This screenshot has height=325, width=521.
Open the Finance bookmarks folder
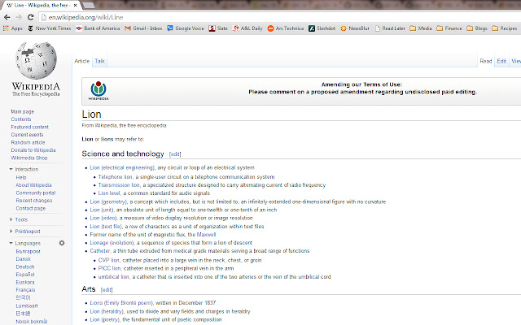tap(449, 28)
